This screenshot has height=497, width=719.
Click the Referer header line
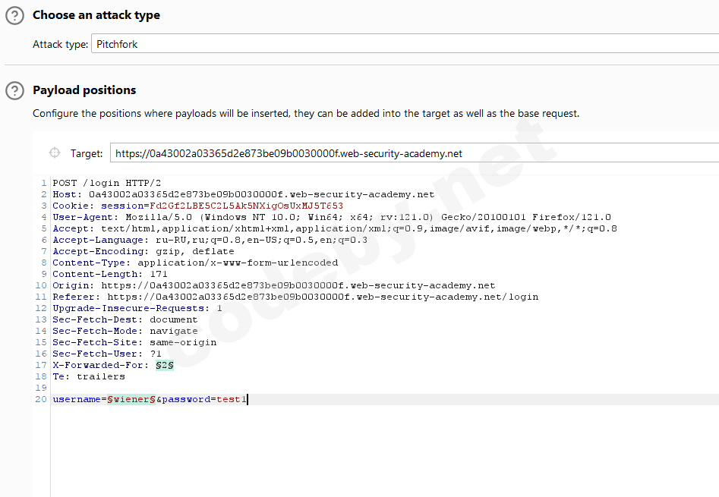click(295, 297)
